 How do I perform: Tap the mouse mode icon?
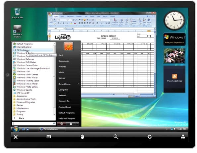tap(82, 137)
